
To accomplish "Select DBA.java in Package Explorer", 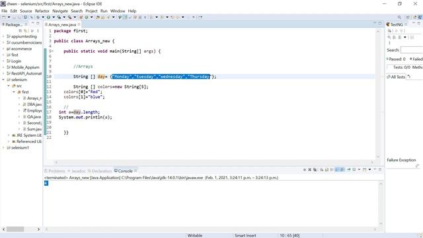I will [32, 104].
